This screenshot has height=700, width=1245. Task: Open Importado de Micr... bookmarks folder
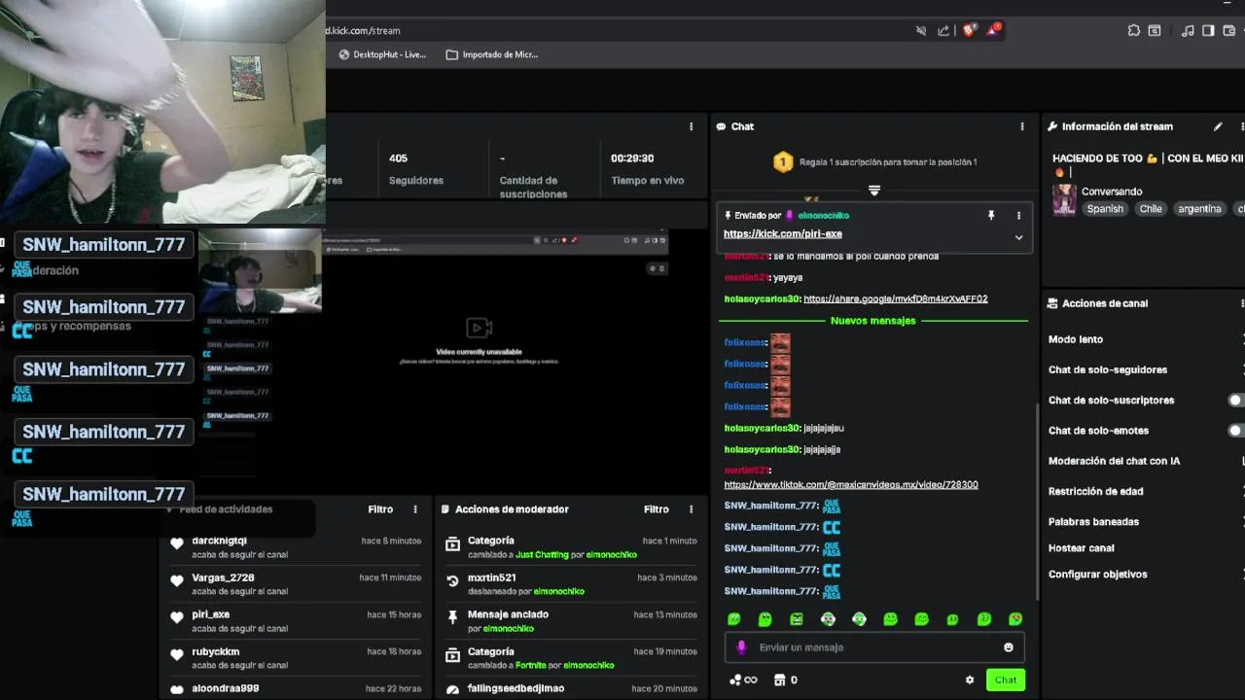coord(492,54)
